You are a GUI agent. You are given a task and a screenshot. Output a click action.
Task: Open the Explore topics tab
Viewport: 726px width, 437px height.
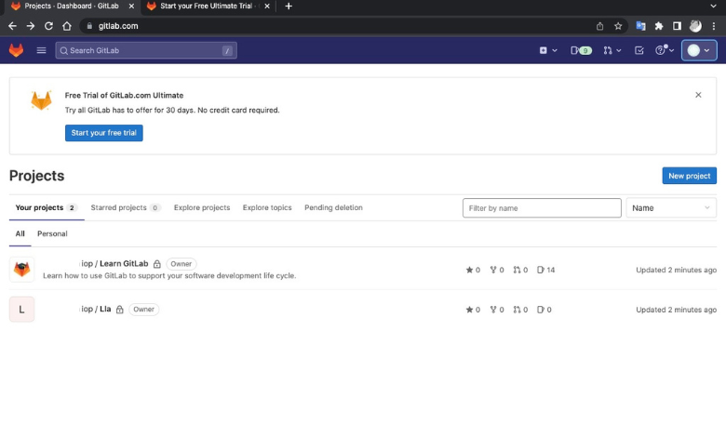pos(267,207)
